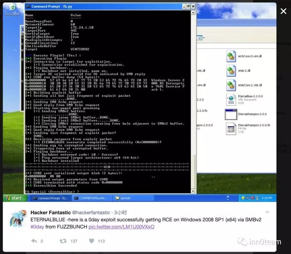Switch to C:\WINDOWS\system taskbar button
The image size is (291, 254).
[92, 198]
